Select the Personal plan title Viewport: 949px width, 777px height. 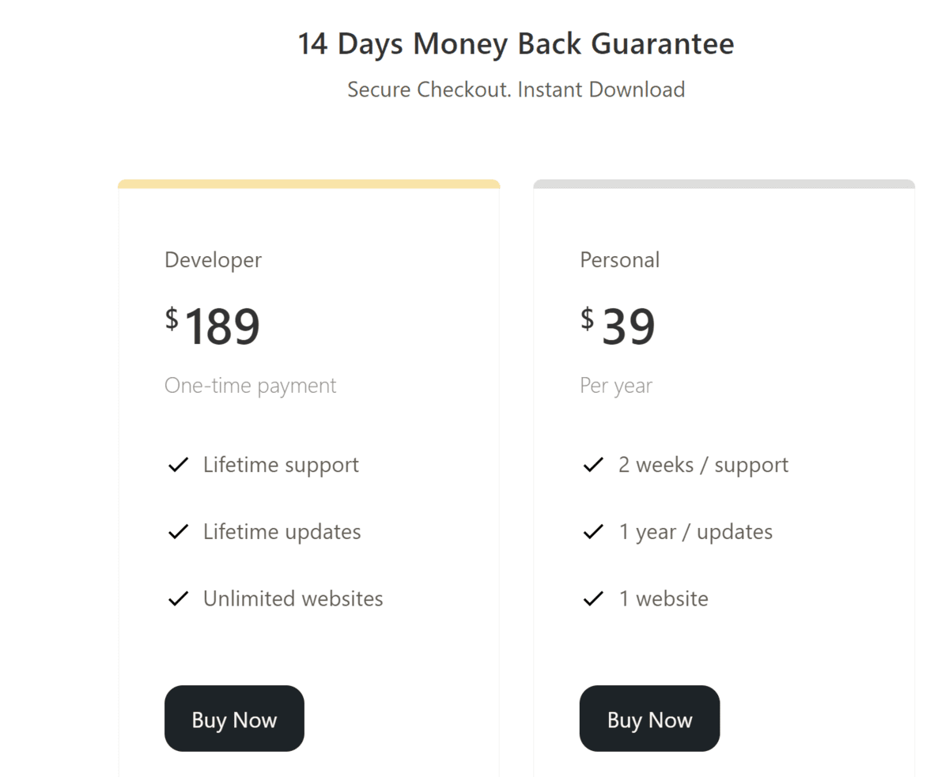coord(620,260)
